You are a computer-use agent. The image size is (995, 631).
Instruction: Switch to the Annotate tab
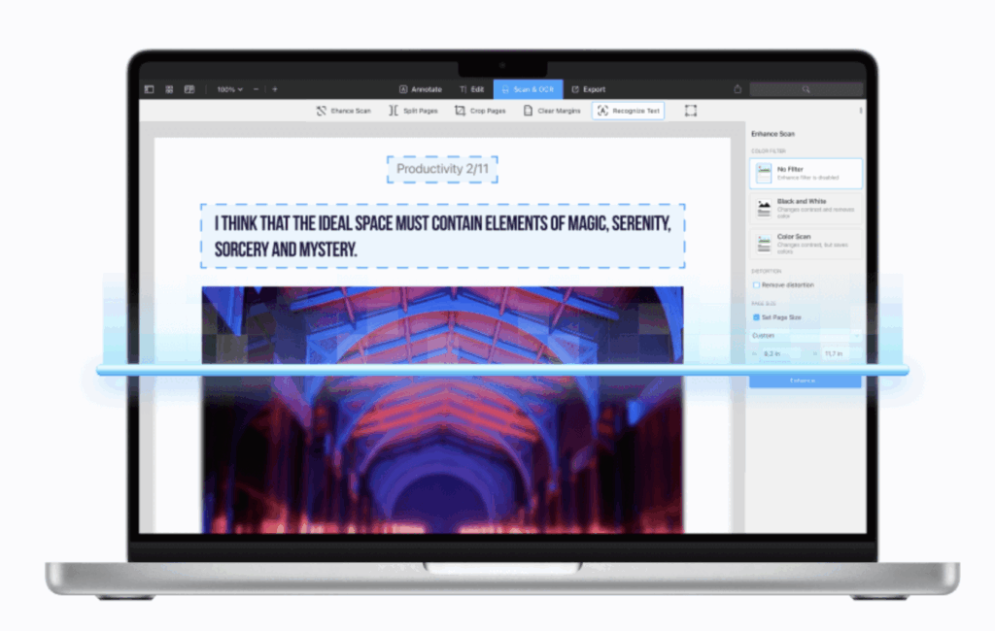click(x=420, y=89)
